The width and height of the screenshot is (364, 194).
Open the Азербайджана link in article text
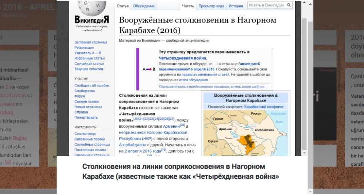point(132,145)
